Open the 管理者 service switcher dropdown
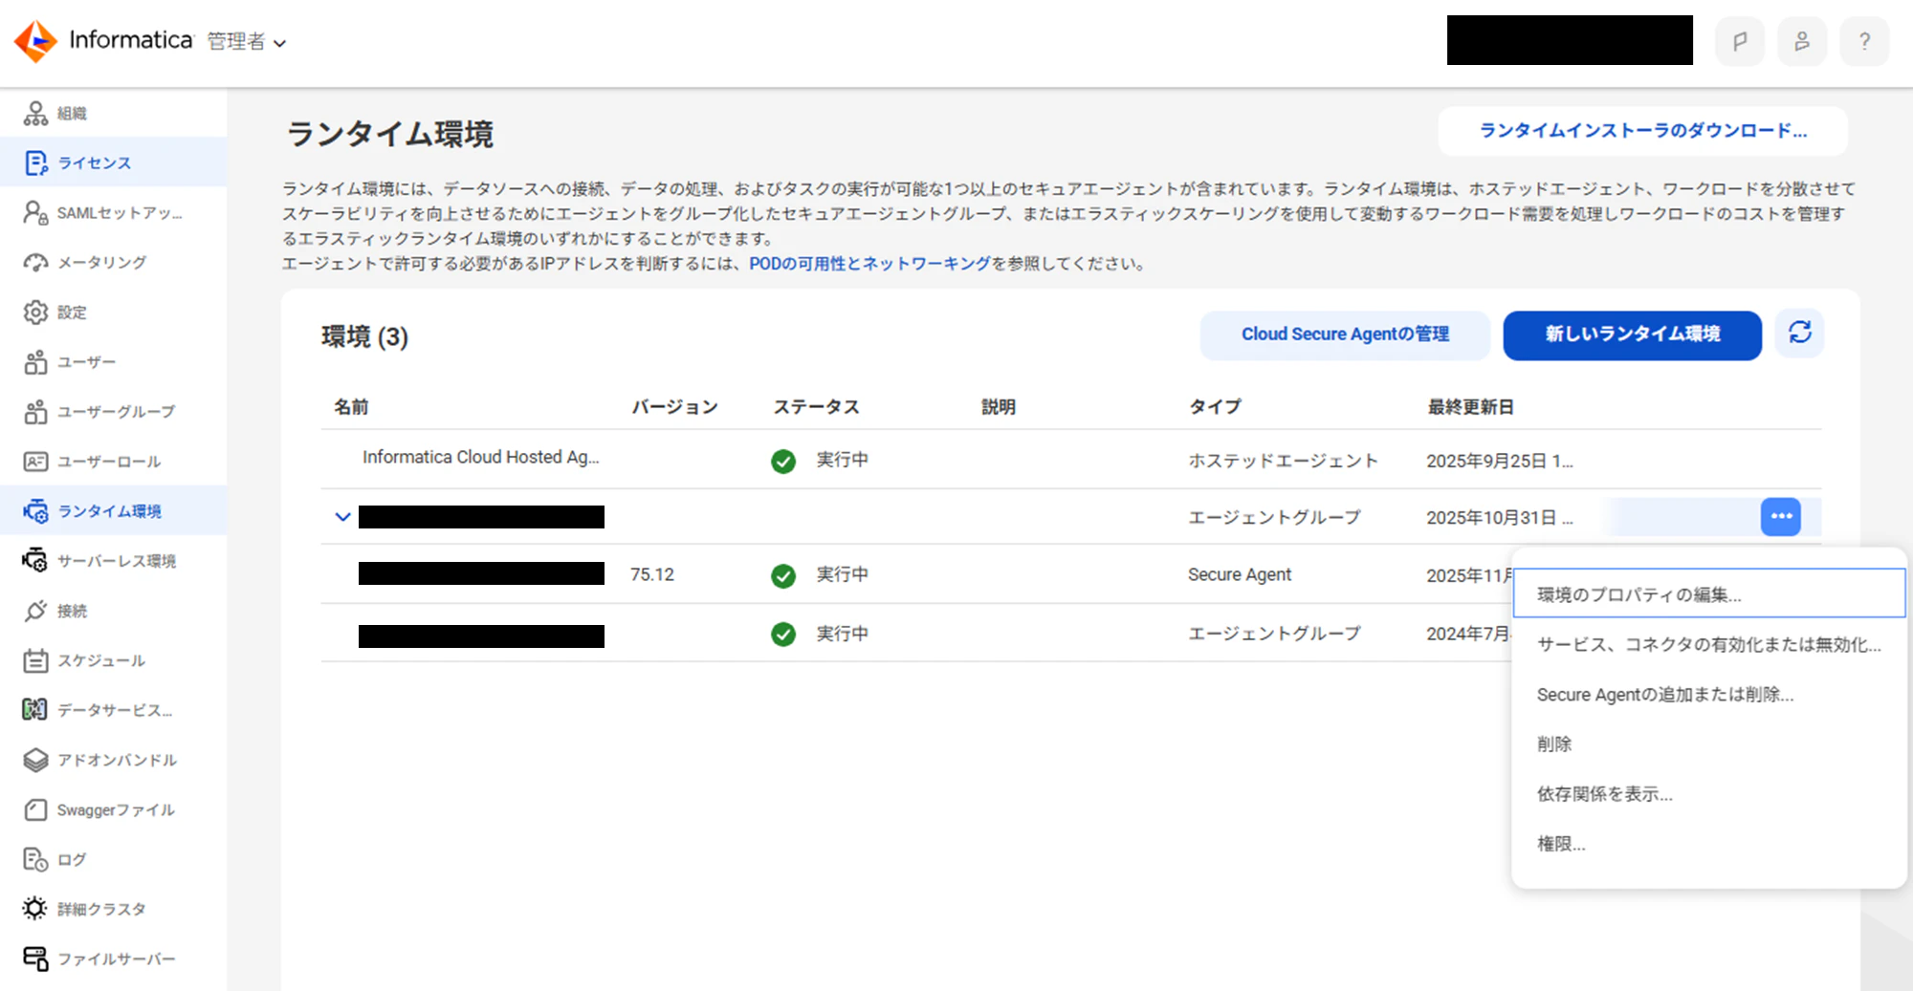 coord(247,42)
